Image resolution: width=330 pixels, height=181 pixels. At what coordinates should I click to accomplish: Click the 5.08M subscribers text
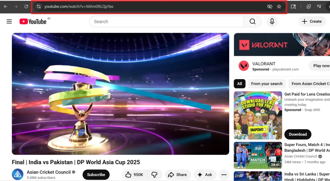pyautogui.click(x=41, y=178)
